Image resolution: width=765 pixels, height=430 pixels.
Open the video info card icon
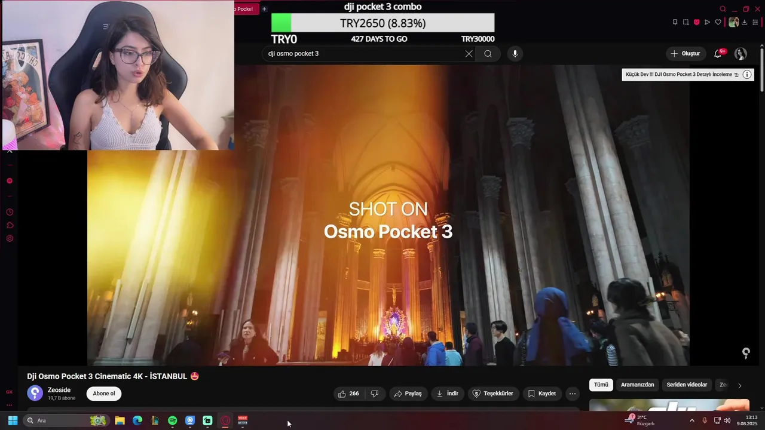click(747, 75)
